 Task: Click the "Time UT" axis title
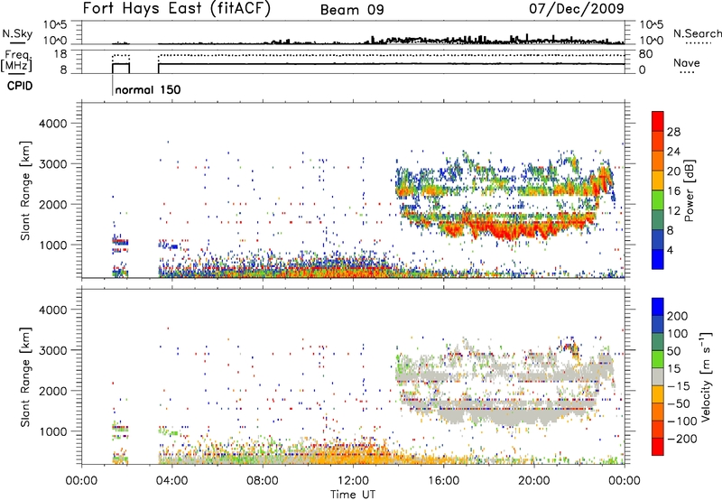click(x=353, y=495)
